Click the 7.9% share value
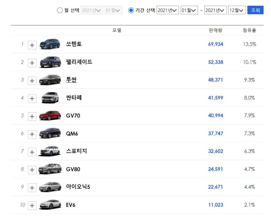This screenshot has width=271, height=216. 249,115
